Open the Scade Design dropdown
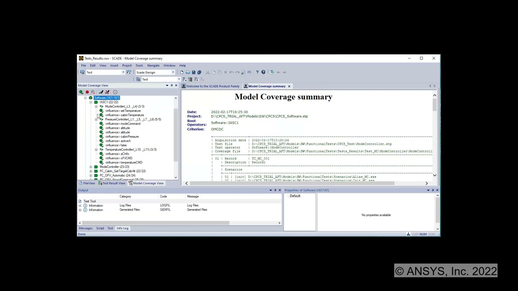Image resolution: width=518 pixels, height=291 pixels. 173,72
